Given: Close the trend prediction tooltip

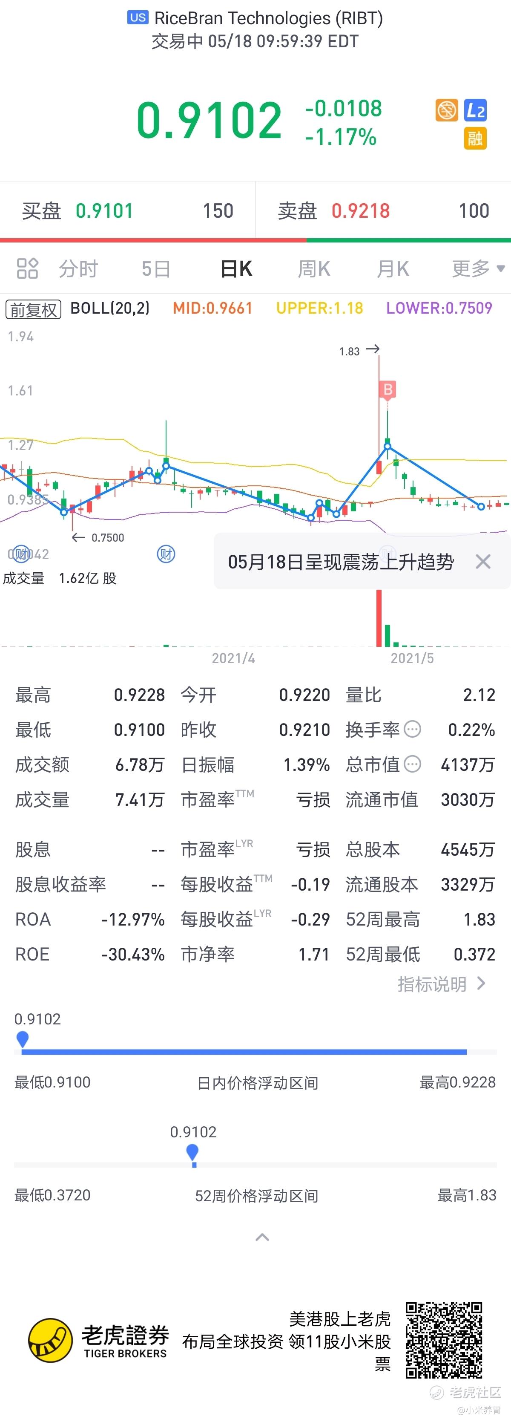Looking at the screenshot, I should pos(483,562).
